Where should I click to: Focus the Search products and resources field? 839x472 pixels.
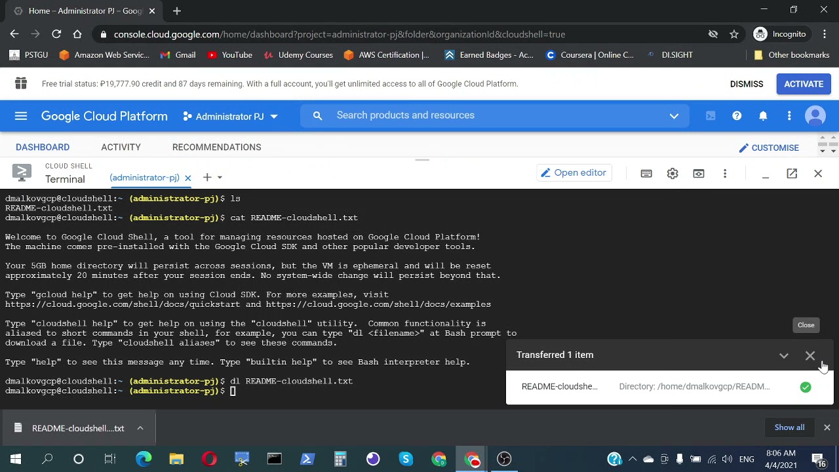pos(495,116)
